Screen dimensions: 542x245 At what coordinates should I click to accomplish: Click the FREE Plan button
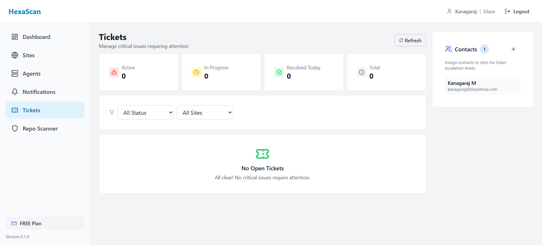pos(45,223)
